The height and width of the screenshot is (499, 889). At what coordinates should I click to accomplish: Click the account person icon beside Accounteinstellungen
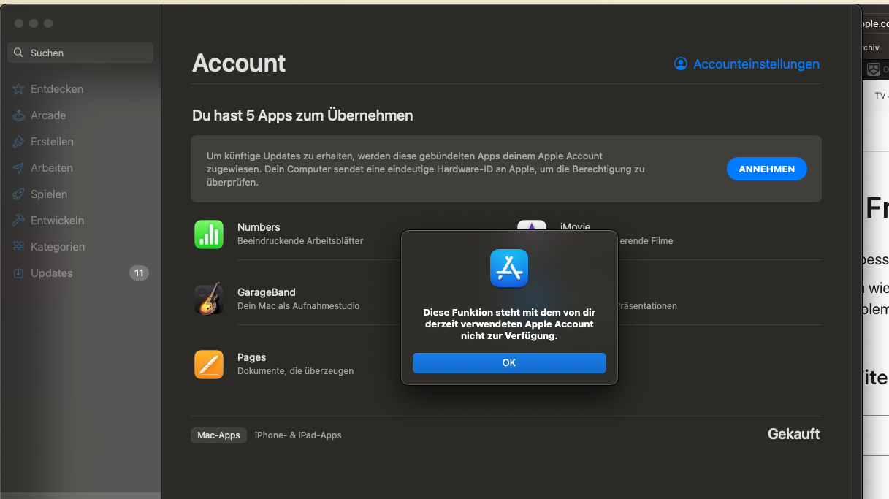(x=681, y=64)
